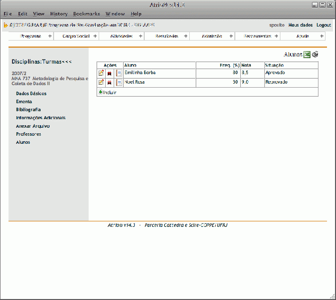Click edit icon for Noel Rosa
Screen dimensions: 336x300
(101, 82)
